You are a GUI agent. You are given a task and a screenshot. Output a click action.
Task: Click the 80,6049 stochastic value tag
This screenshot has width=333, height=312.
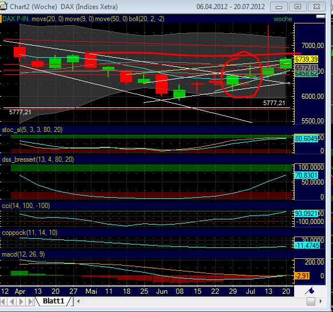pos(306,138)
